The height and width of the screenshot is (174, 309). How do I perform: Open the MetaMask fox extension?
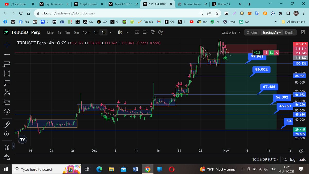click(x=250, y=13)
